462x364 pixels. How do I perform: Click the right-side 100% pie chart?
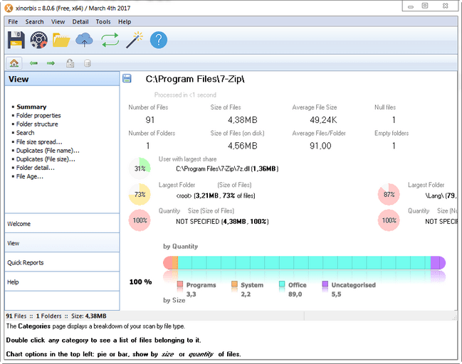click(x=389, y=220)
